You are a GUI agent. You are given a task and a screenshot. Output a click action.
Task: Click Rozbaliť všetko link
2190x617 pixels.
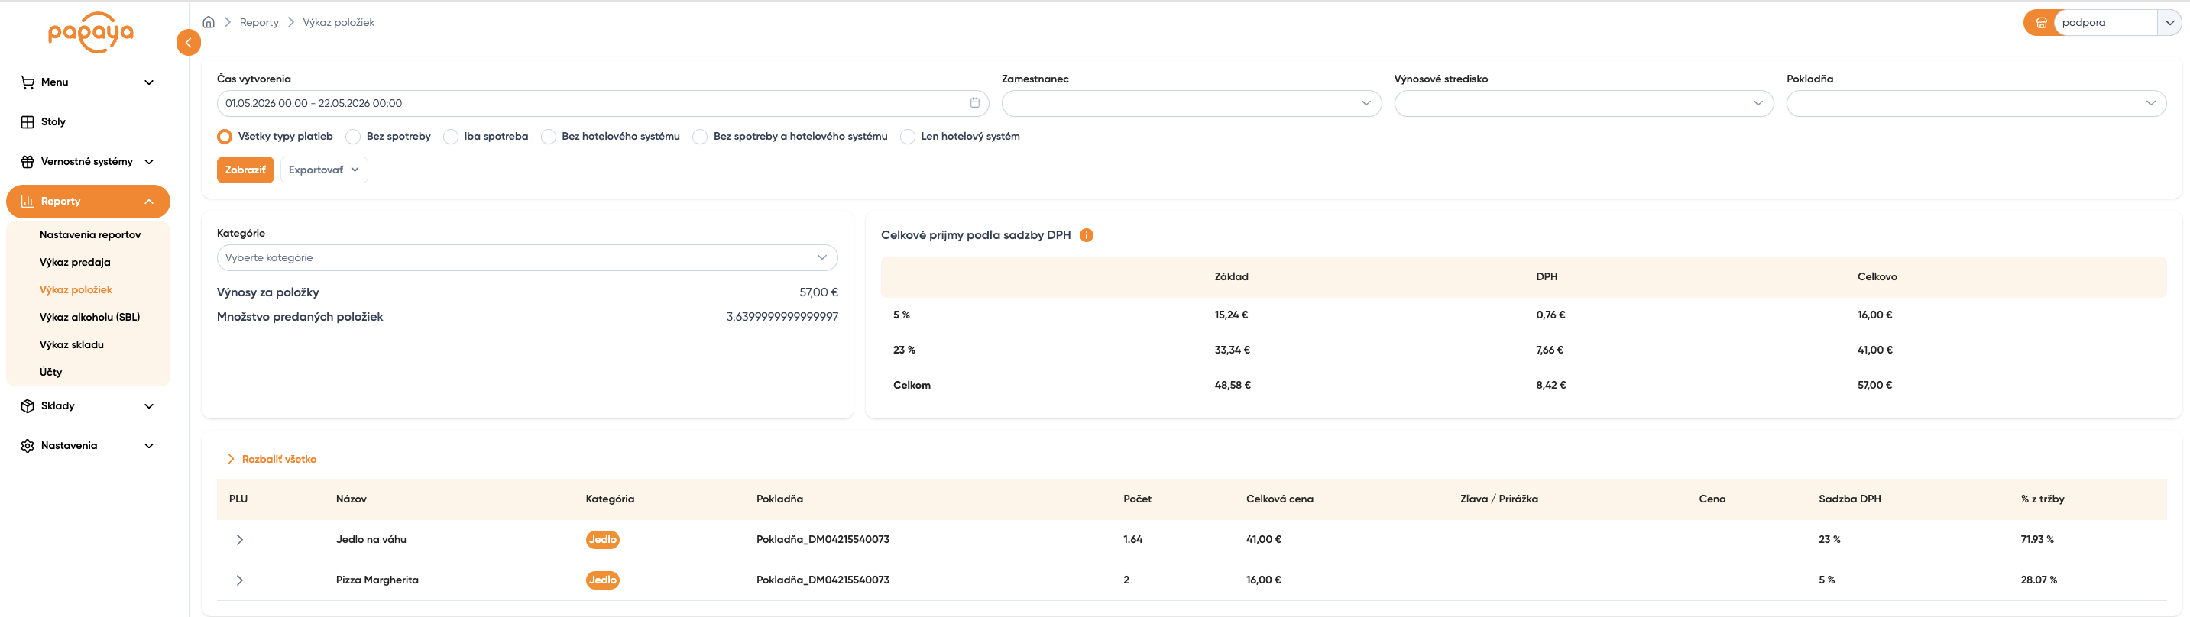pyautogui.click(x=279, y=459)
